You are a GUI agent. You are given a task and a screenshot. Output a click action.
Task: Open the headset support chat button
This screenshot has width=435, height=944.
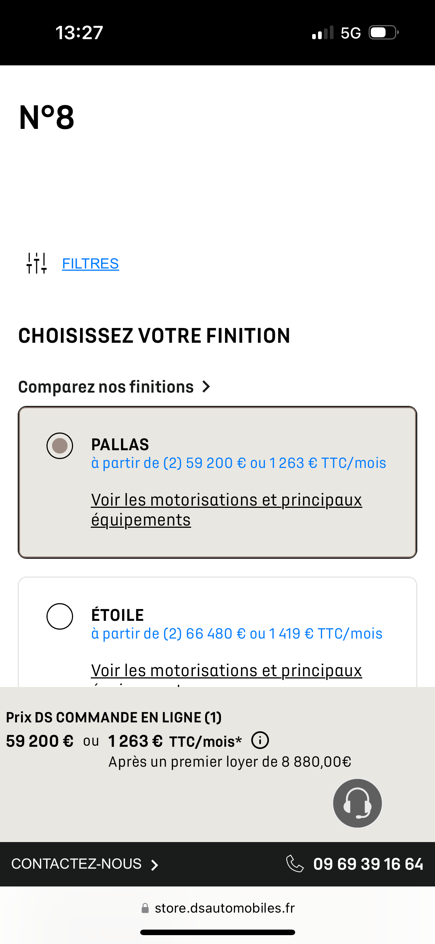(357, 803)
